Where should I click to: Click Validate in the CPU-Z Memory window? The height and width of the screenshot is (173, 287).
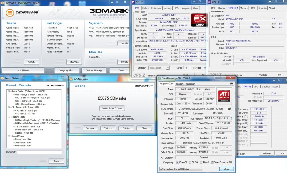(x=267, y=153)
